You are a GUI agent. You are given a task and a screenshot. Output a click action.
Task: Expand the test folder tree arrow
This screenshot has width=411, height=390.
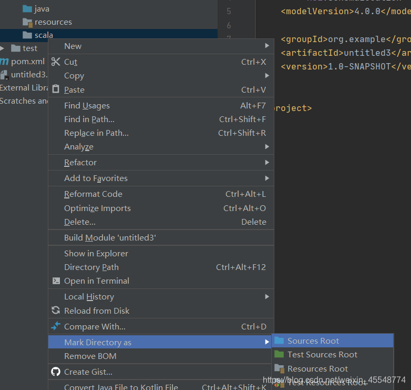point(2,48)
